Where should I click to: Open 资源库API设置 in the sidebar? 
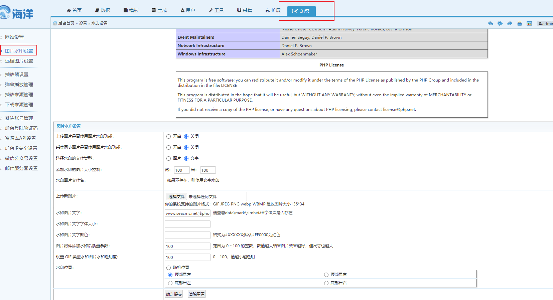(x=20, y=138)
